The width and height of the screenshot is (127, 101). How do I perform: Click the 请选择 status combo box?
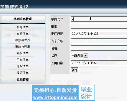pos(79,55)
